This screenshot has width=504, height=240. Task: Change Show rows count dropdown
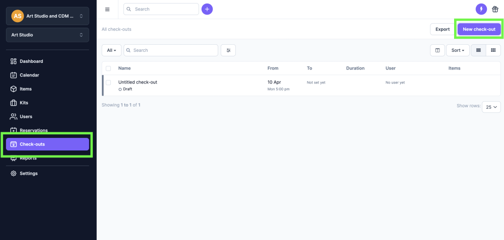[x=491, y=107]
